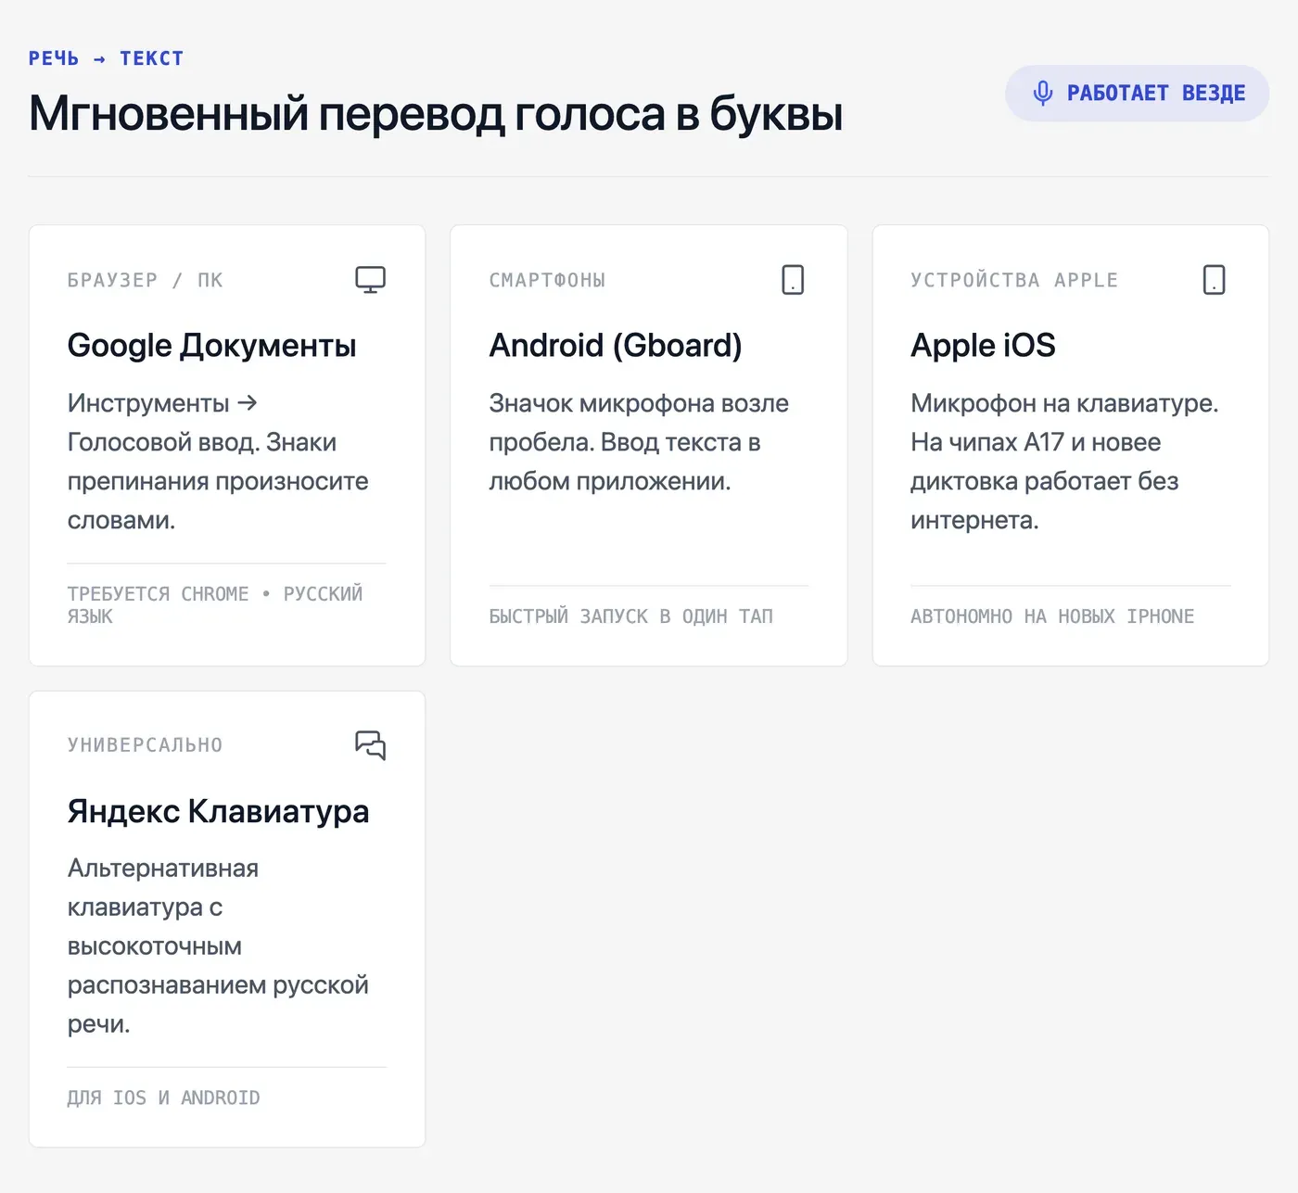This screenshot has height=1193, width=1298.
Task: Click the description starting with Инструменты → Голосовой ввод
Action: [218, 462]
